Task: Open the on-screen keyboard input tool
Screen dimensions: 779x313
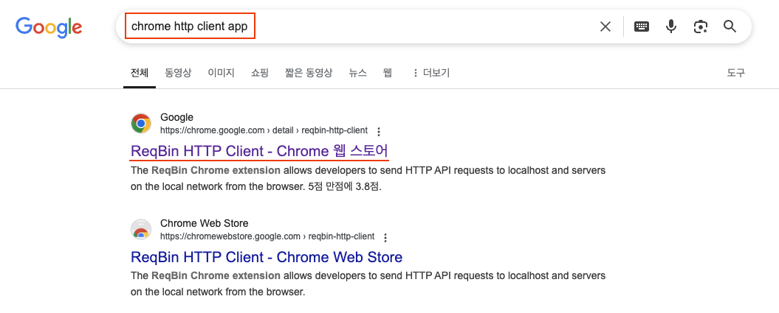Action: click(642, 27)
